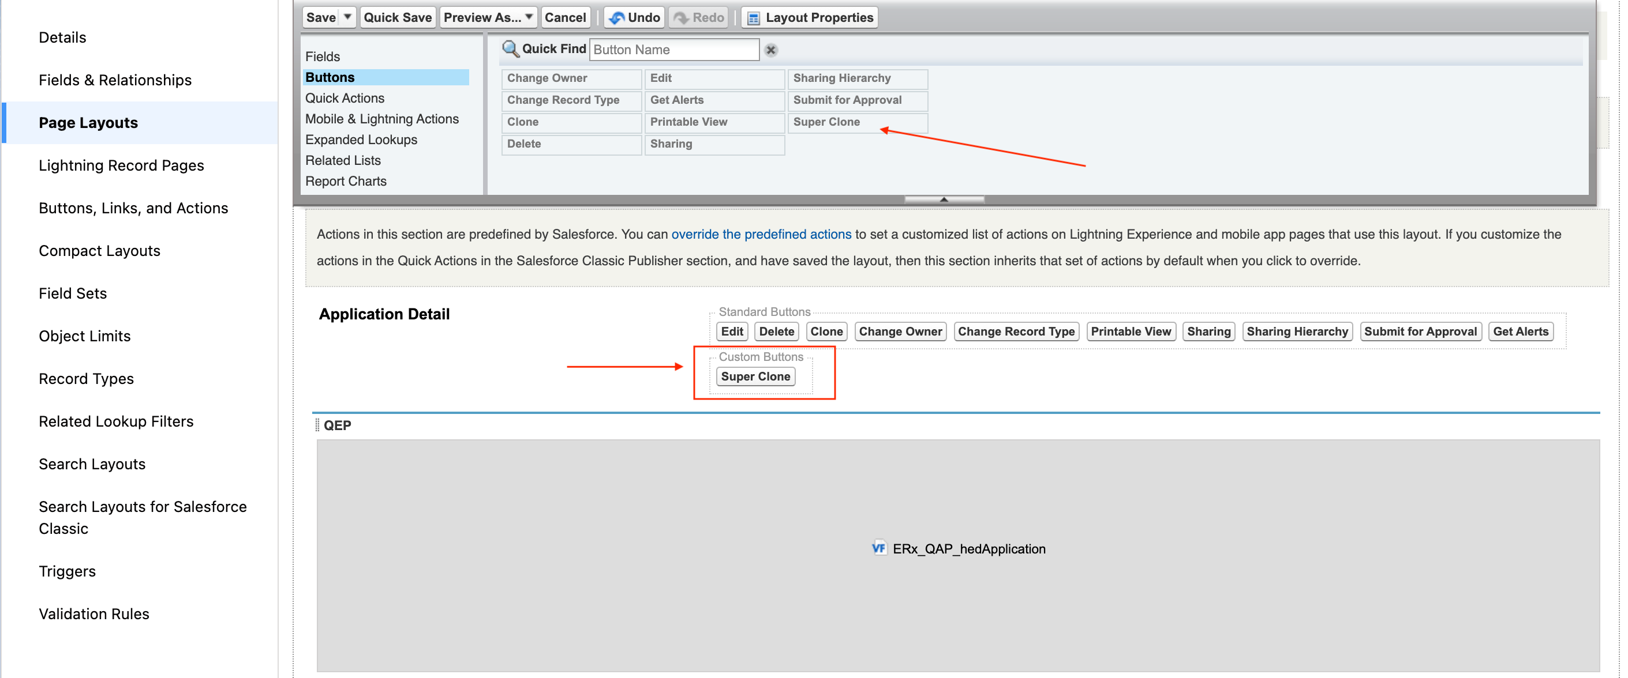Follow the override the predefined actions link
The height and width of the screenshot is (678, 1628).
coord(761,234)
